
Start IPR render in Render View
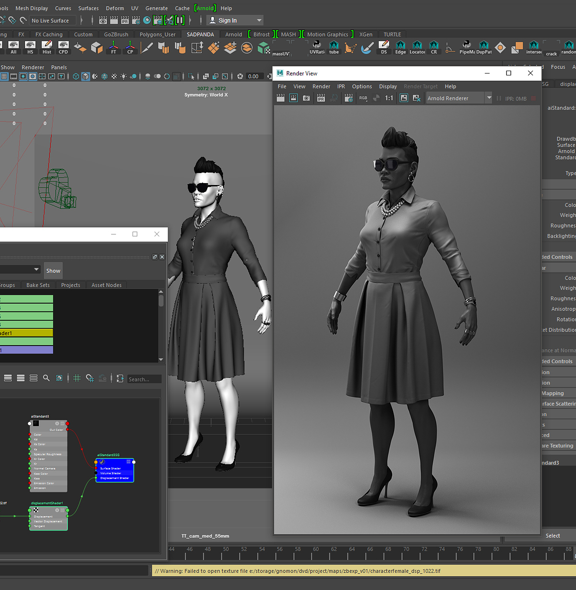321,98
